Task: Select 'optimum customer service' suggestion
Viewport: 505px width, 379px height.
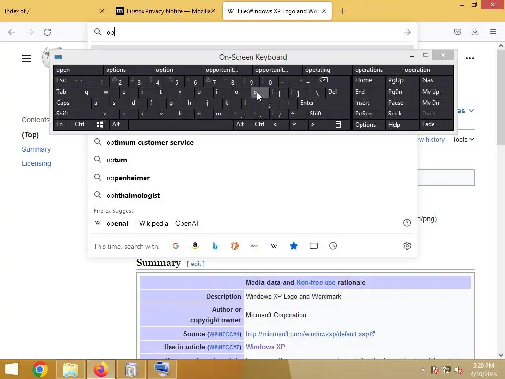Action: tap(252, 142)
